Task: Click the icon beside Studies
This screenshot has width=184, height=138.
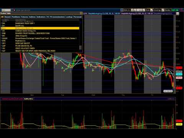Action: click(163, 10)
